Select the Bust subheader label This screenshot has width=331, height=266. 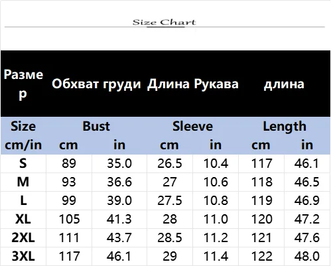96,126
